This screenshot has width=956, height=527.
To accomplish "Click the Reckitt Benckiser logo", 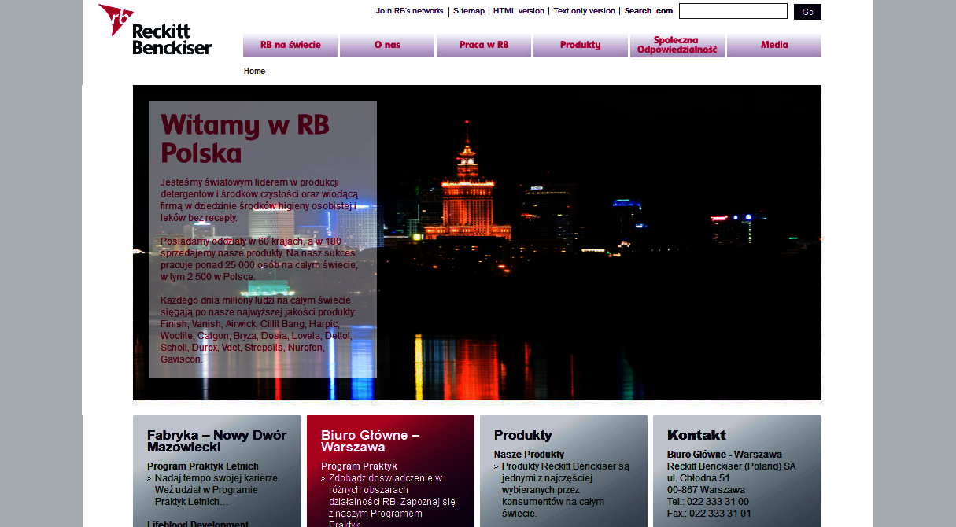I will (x=155, y=30).
